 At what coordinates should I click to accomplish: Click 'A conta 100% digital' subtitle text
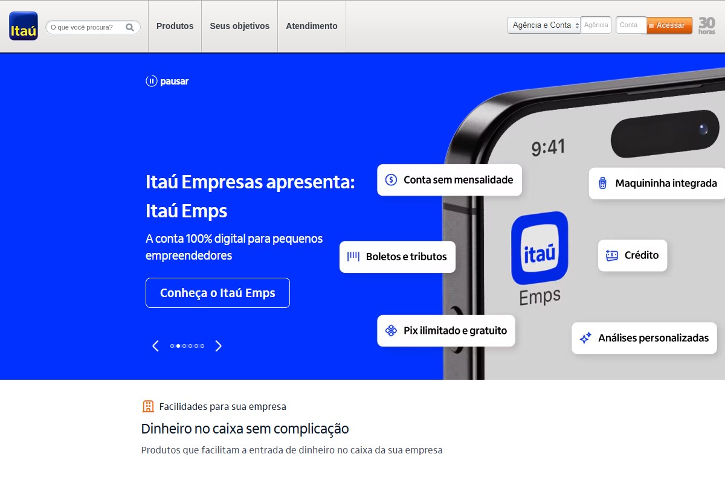point(234,247)
